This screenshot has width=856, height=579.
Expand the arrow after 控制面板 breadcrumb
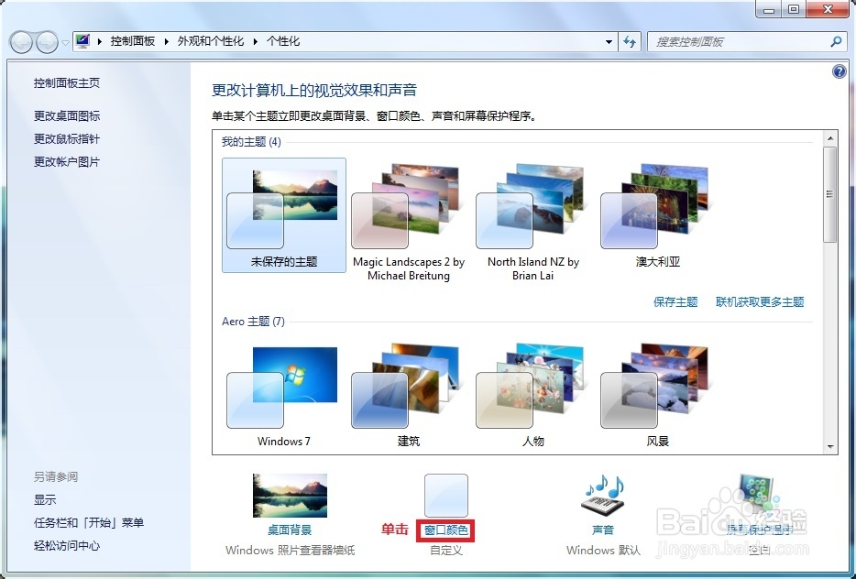[167, 41]
